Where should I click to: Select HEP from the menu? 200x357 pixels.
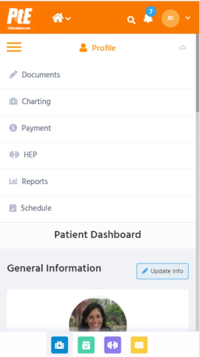[98, 155]
